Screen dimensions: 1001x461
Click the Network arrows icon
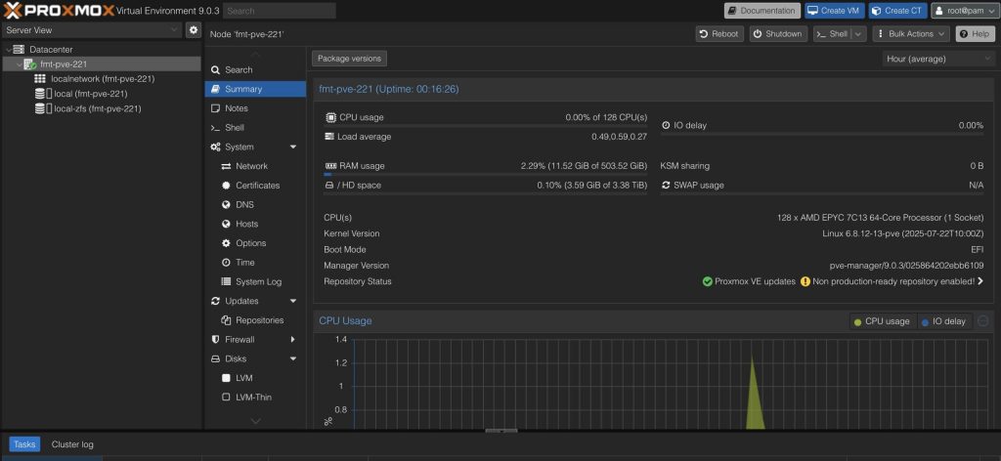tap(226, 166)
